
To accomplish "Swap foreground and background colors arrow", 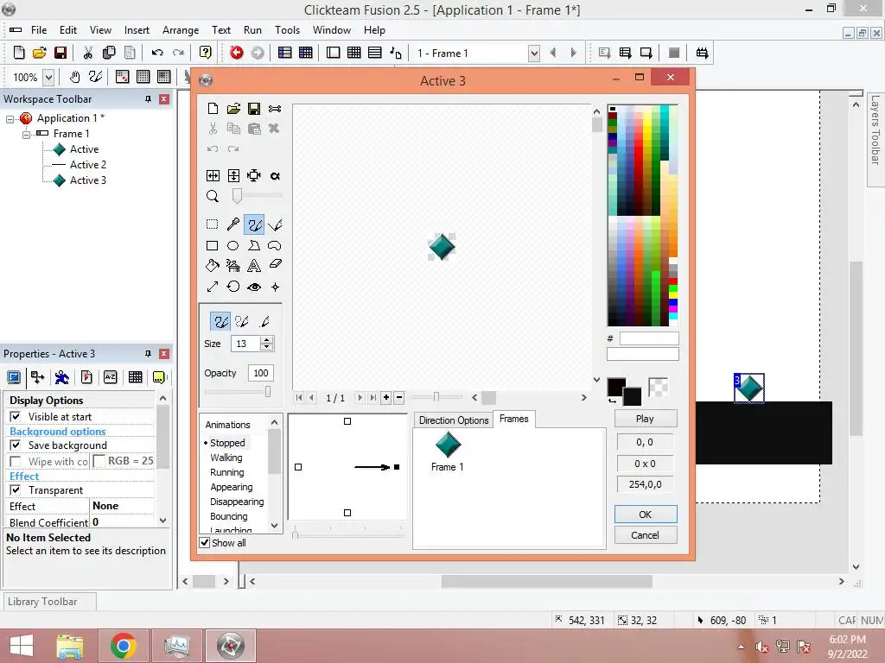I will click(x=613, y=401).
